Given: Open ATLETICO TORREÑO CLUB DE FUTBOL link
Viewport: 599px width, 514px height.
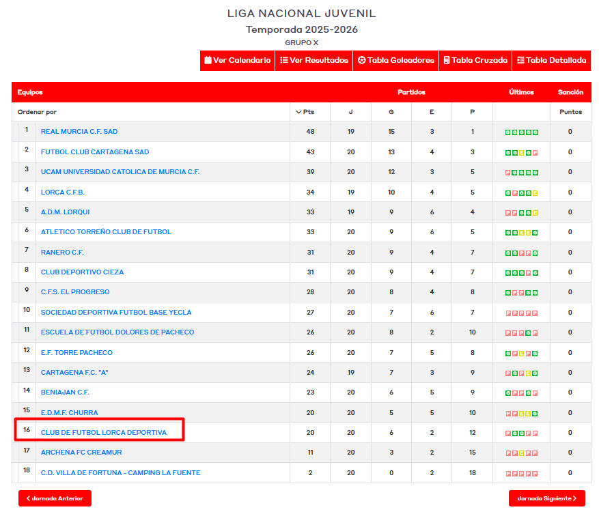Looking at the screenshot, I should point(106,232).
